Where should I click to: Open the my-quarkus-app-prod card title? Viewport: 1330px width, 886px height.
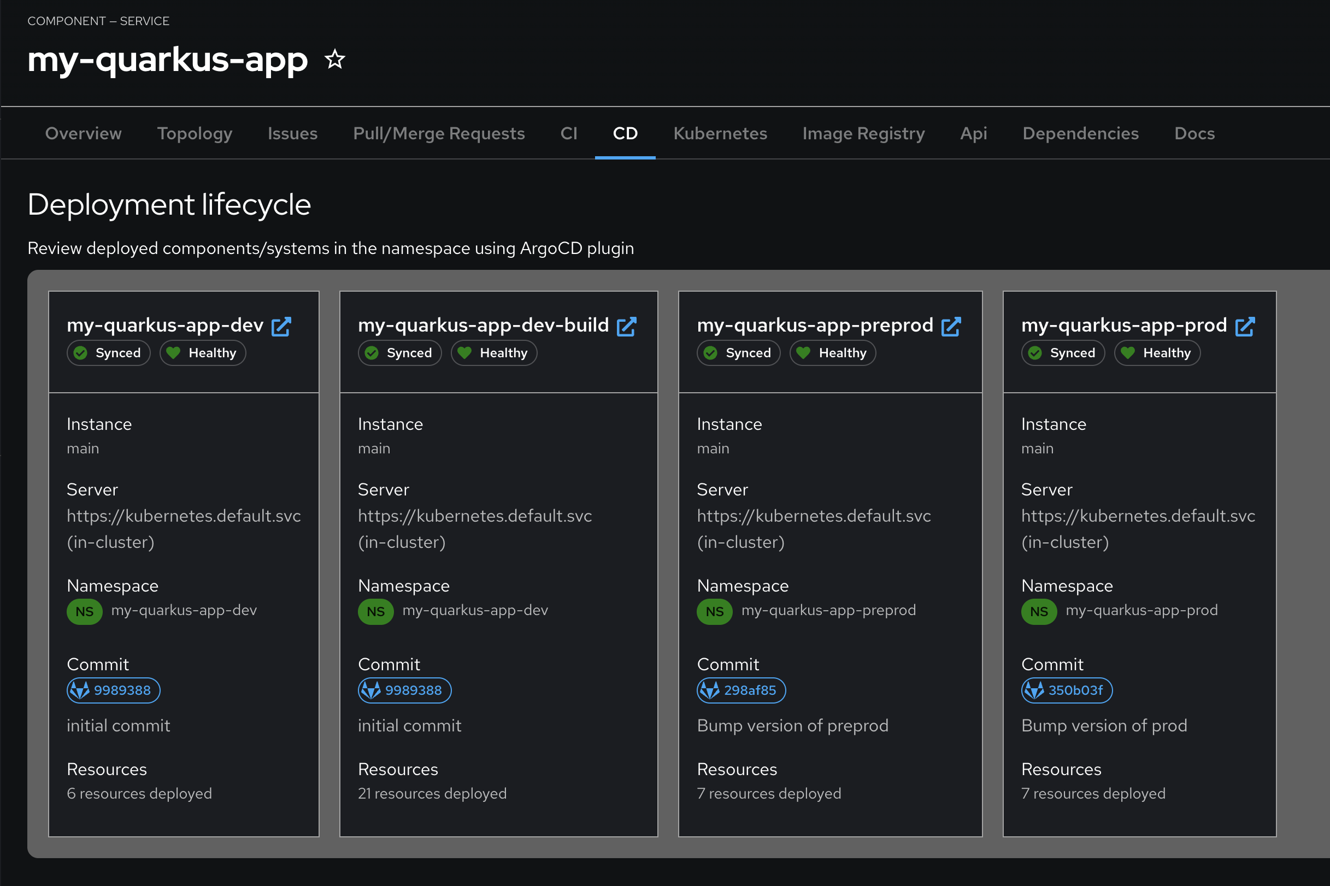[1124, 326]
